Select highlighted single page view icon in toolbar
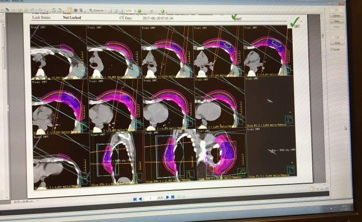This screenshot has height=222, width=362. coord(70,10)
